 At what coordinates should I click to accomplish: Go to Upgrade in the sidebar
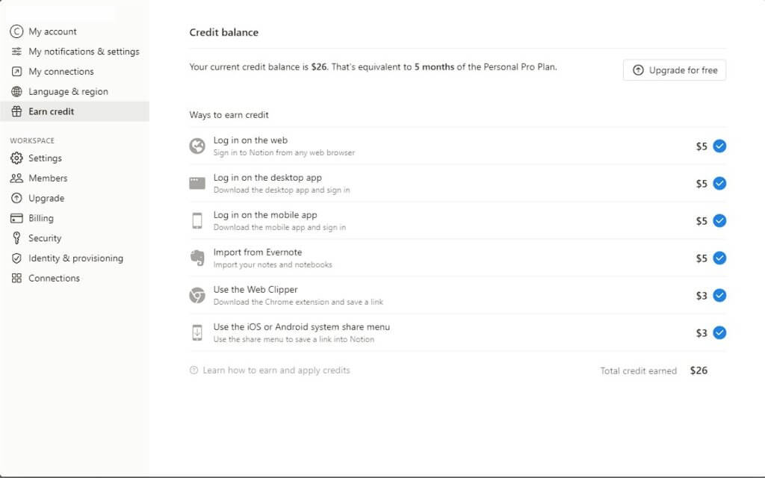tap(75, 198)
